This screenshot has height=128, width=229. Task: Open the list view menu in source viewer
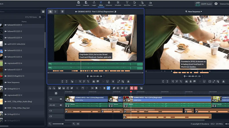[62, 11]
